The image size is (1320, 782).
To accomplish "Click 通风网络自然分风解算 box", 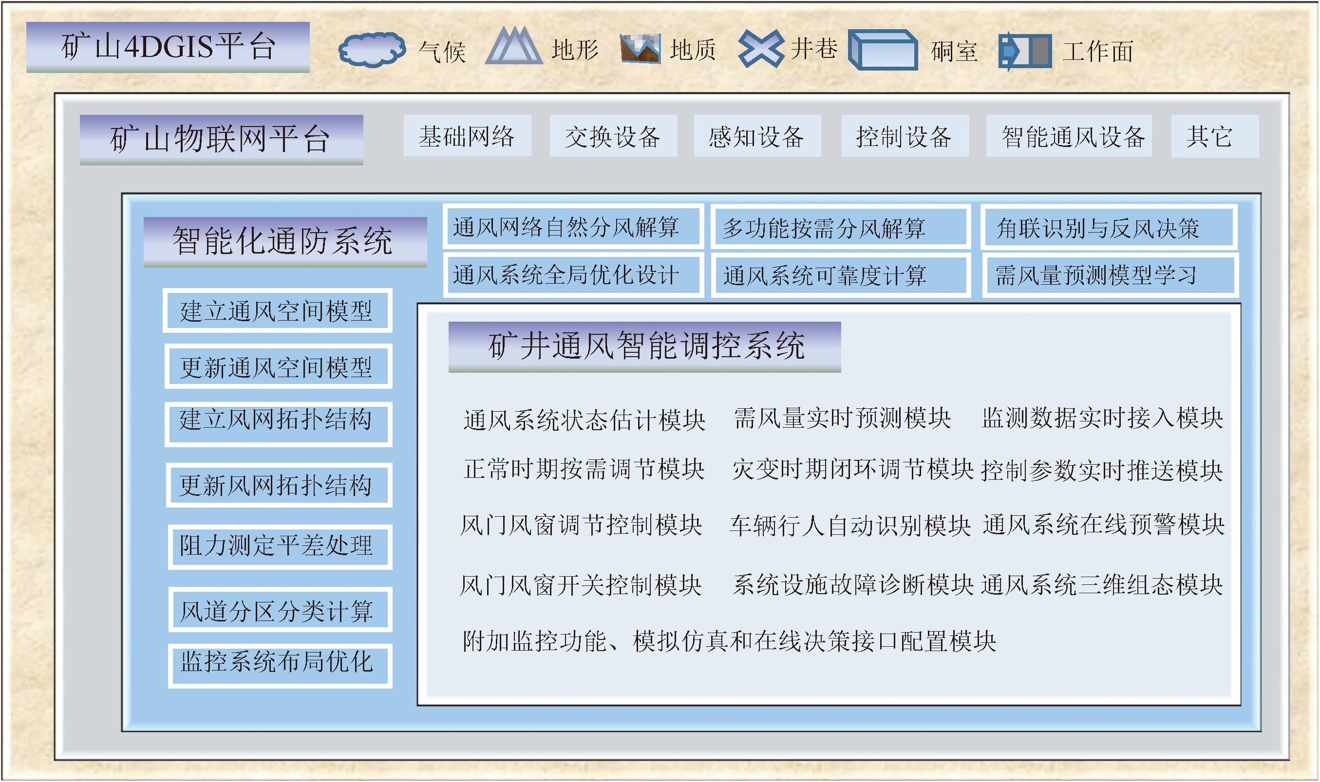I will tap(573, 227).
